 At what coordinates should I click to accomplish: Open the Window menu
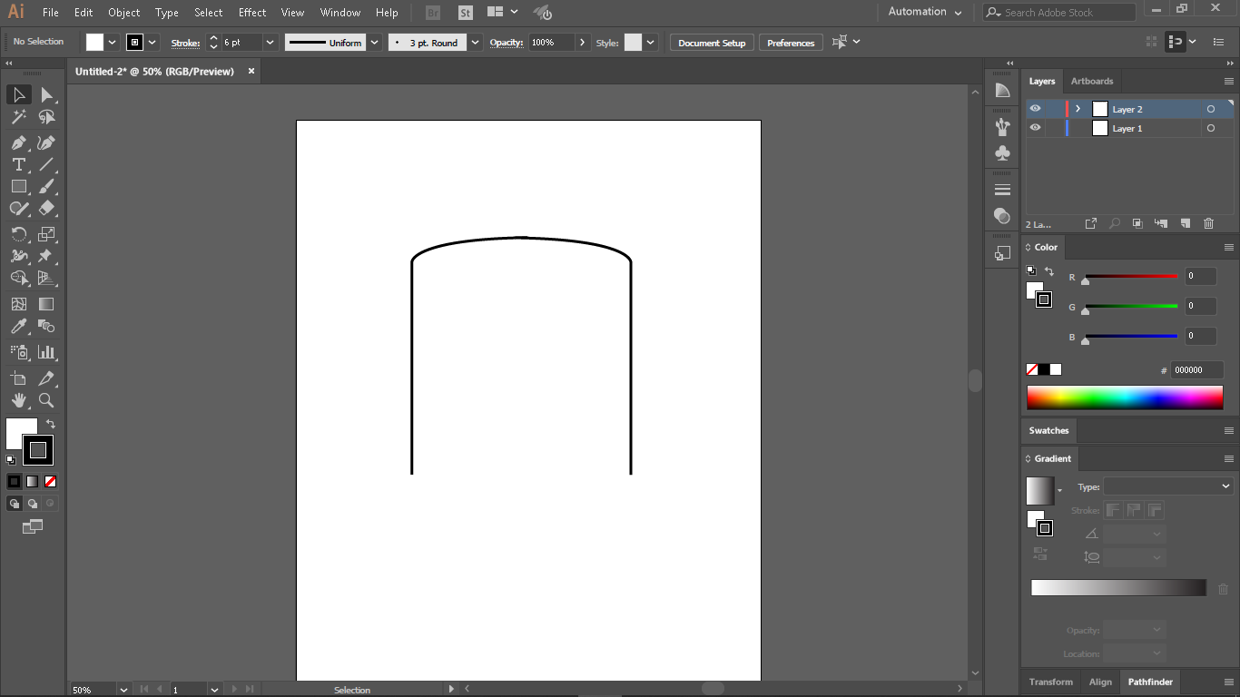point(340,13)
